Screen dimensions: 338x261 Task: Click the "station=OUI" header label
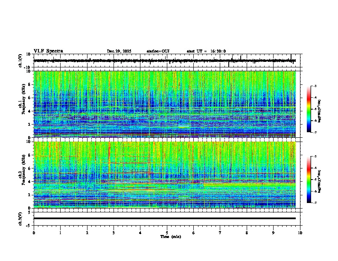(158, 51)
